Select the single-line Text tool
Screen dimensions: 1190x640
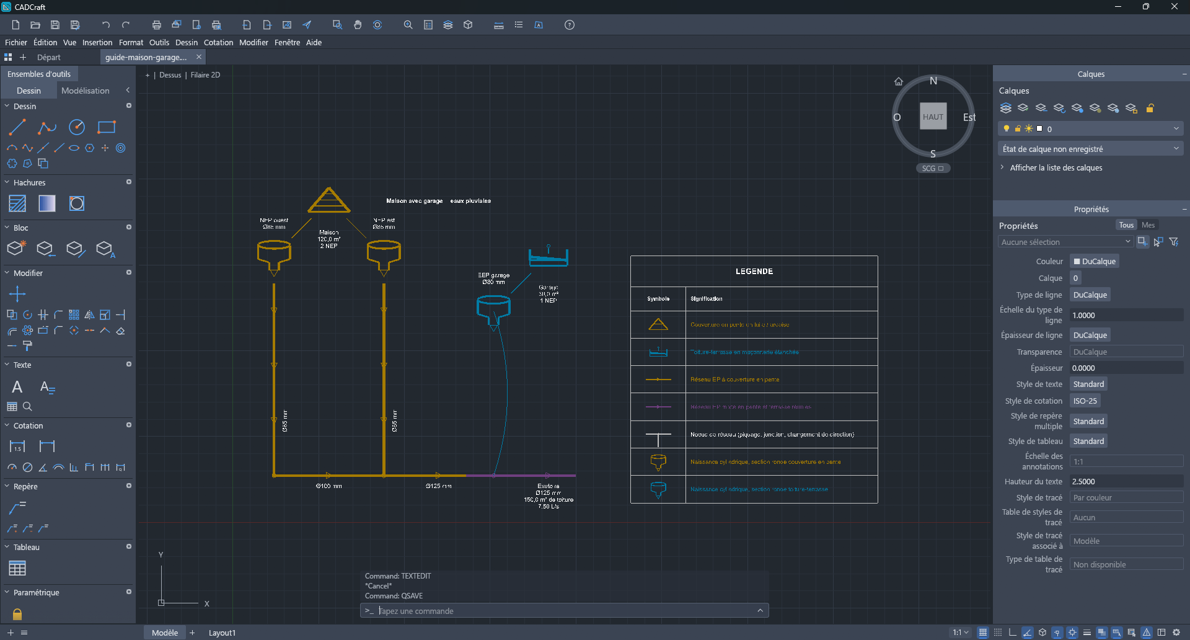[x=17, y=387]
